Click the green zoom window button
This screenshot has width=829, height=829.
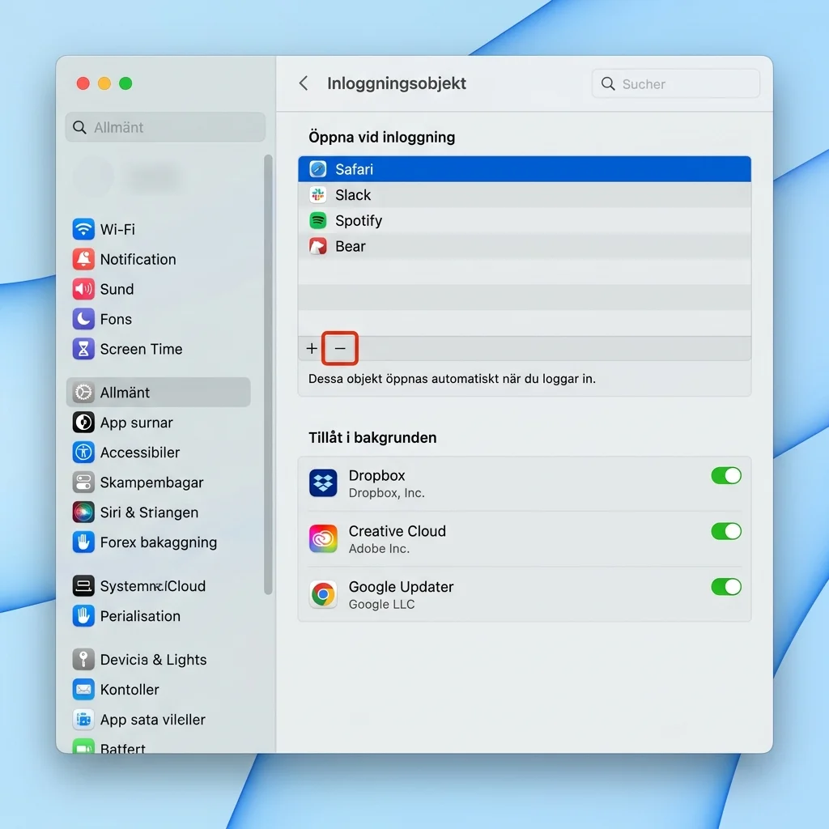coord(125,83)
